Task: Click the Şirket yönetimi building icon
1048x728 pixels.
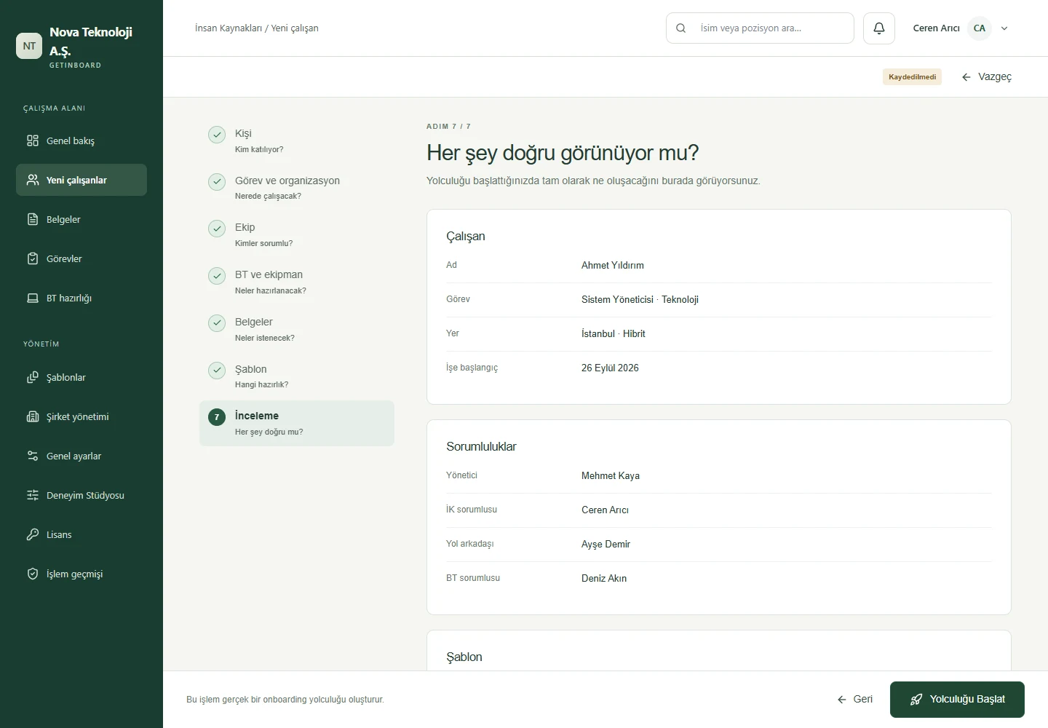Action: point(33,416)
